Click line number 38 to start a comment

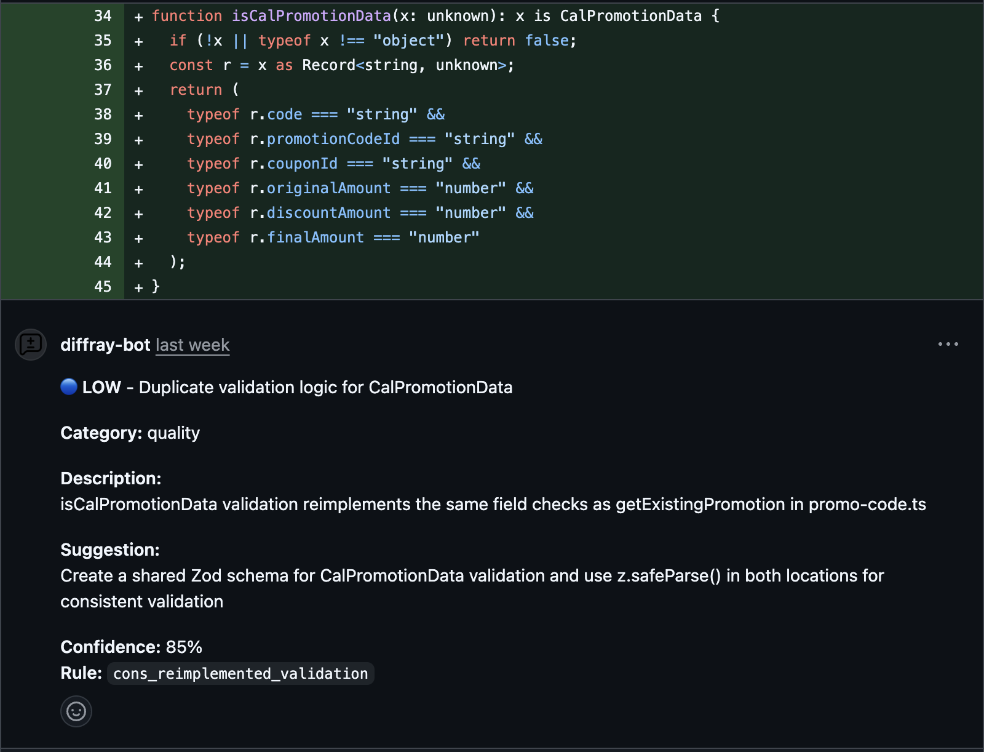pyautogui.click(x=103, y=114)
